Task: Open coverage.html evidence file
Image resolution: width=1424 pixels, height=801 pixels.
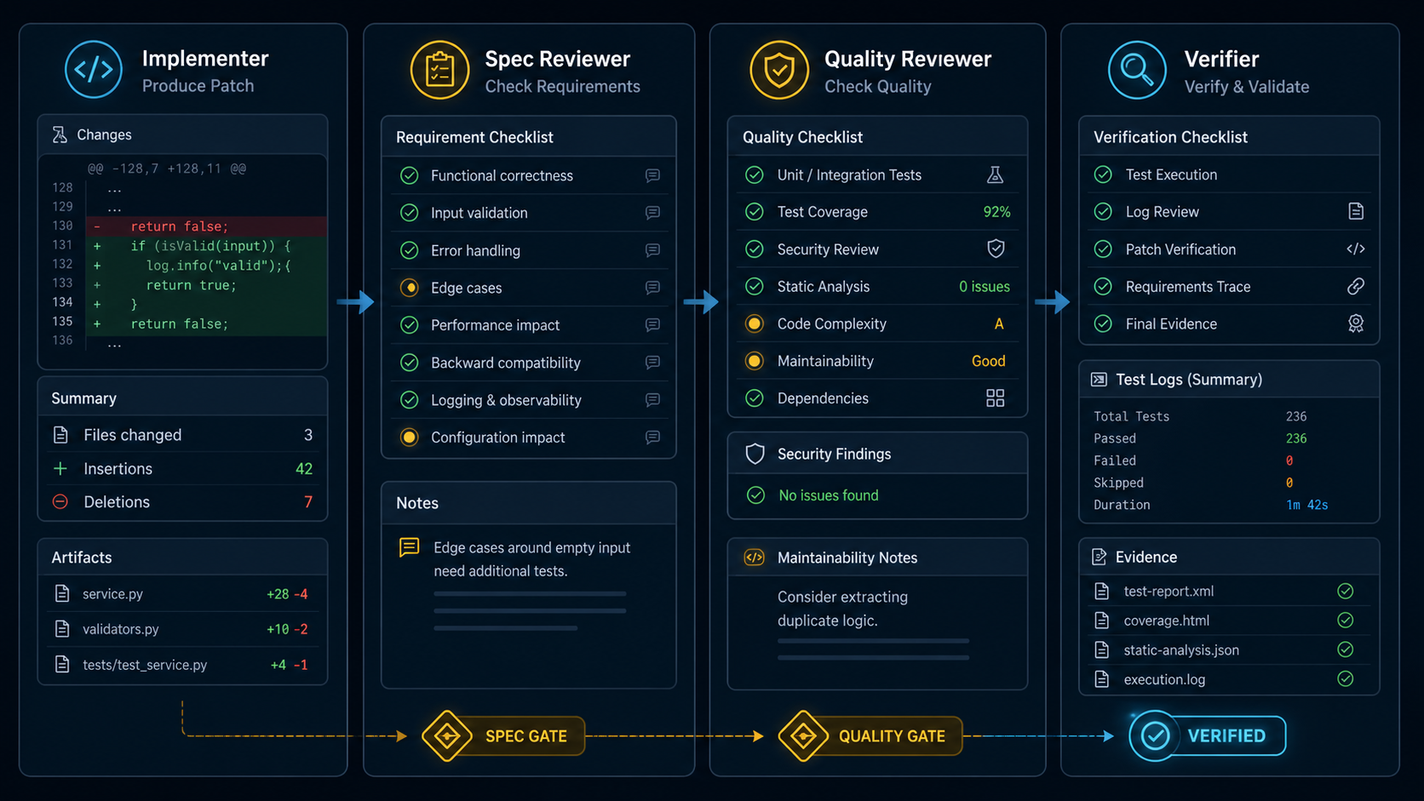Action: (1228, 621)
